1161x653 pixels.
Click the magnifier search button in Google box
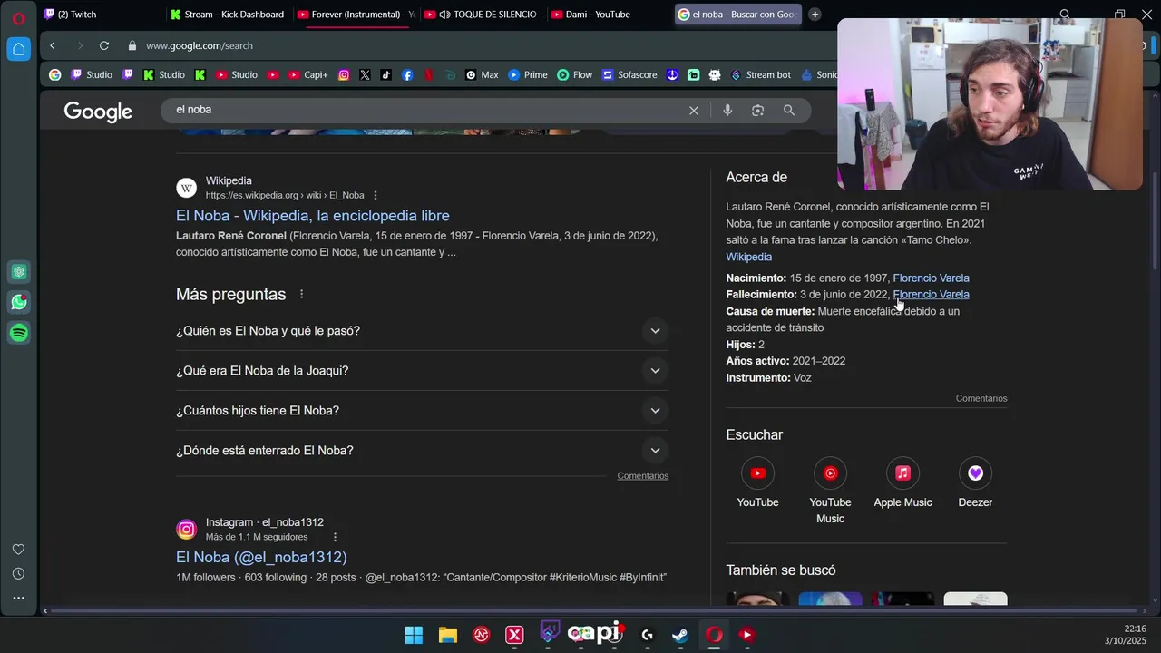789,110
